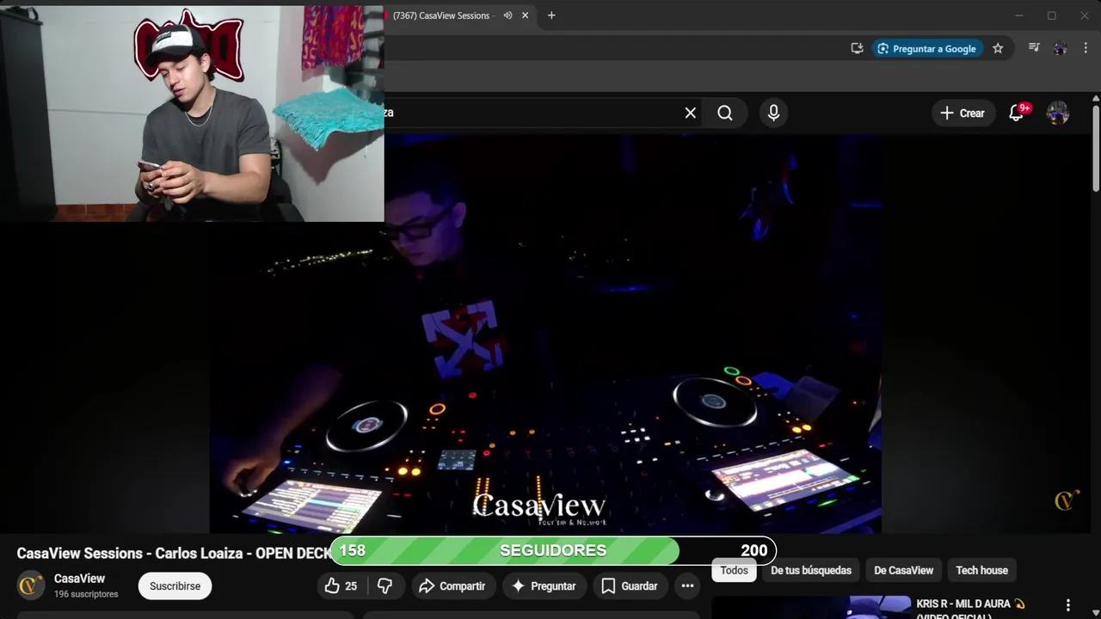Click the 196 suscriptores text

86,595
